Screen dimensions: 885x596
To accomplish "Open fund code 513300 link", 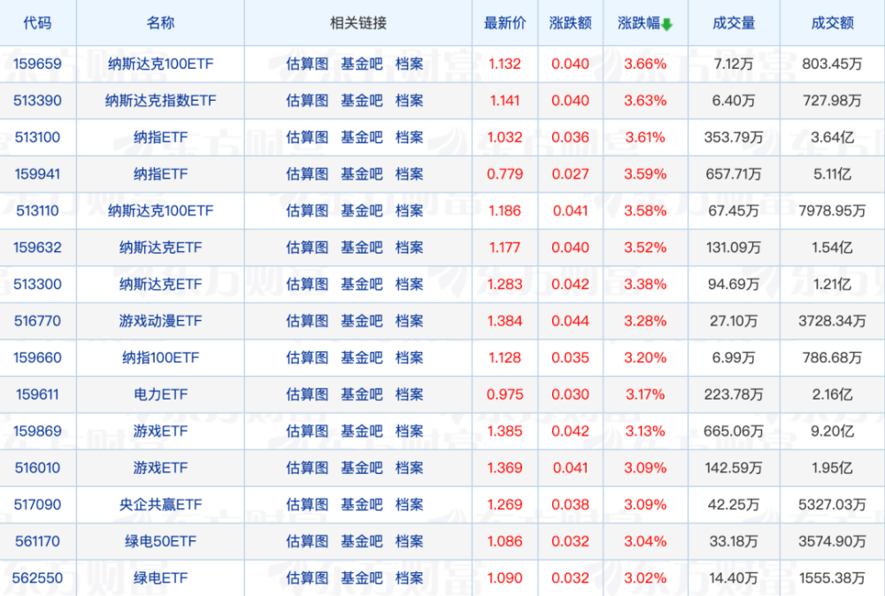I will pos(37,284).
